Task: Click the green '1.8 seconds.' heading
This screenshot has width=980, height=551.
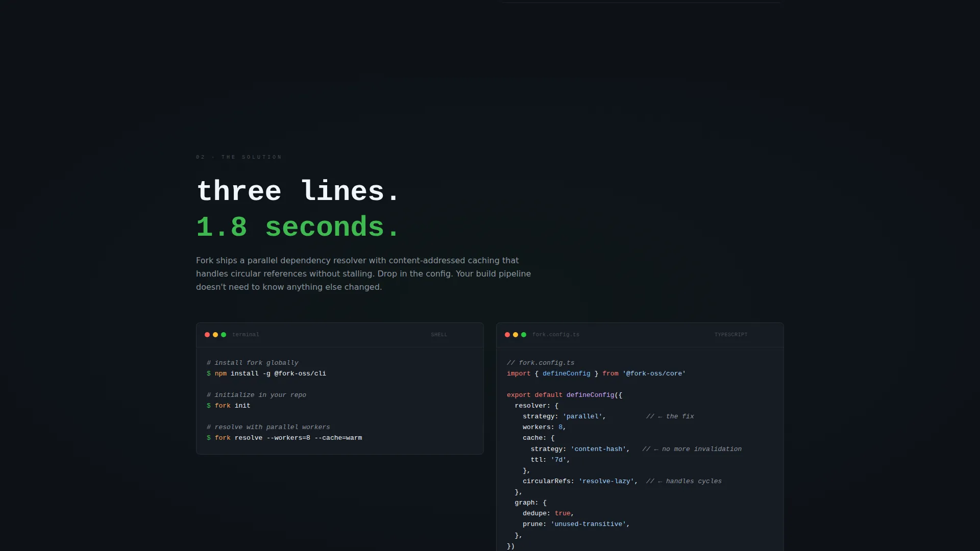Action: click(x=298, y=227)
